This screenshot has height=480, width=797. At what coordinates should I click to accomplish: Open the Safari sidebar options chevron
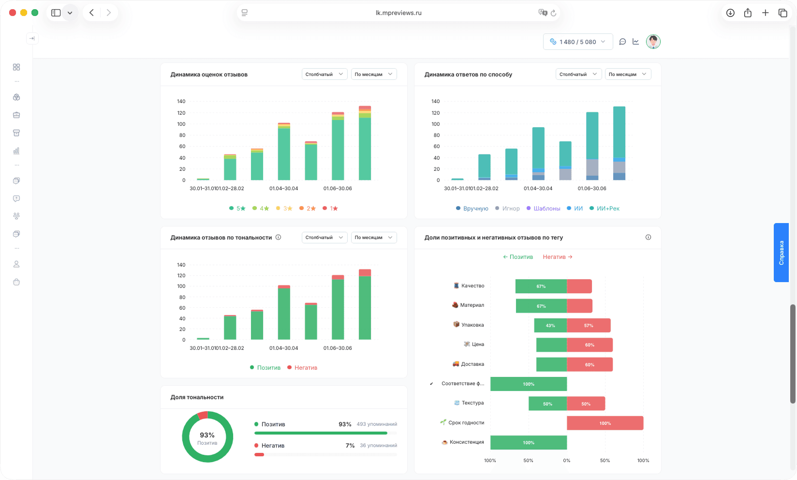[x=70, y=13]
